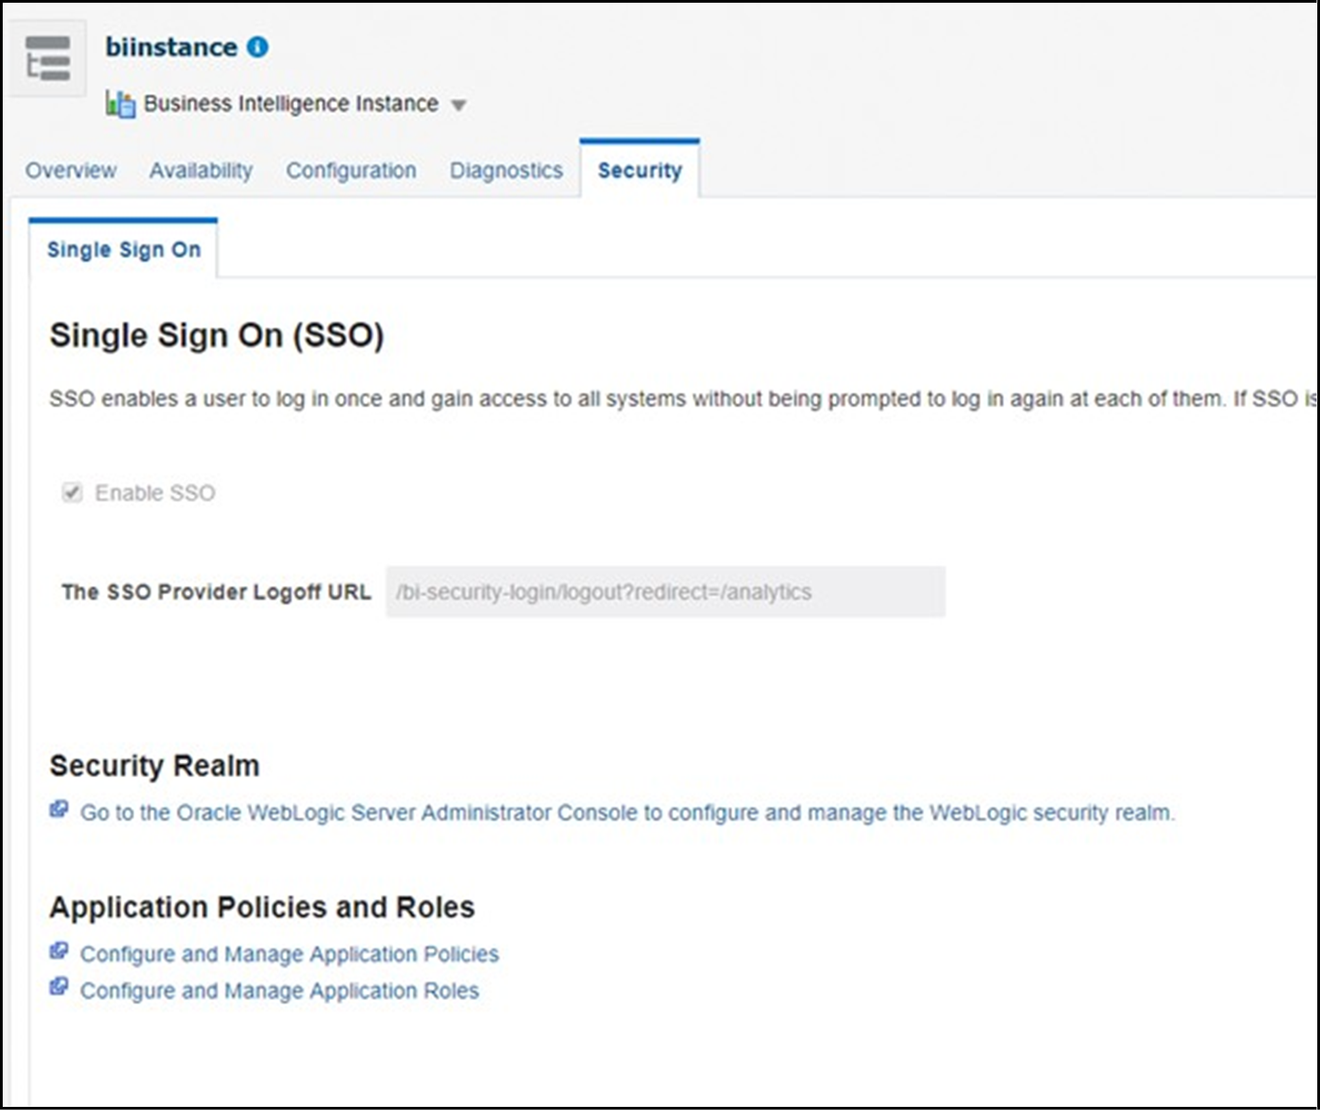
Task: Click the biinstance title text
Action: (x=171, y=47)
